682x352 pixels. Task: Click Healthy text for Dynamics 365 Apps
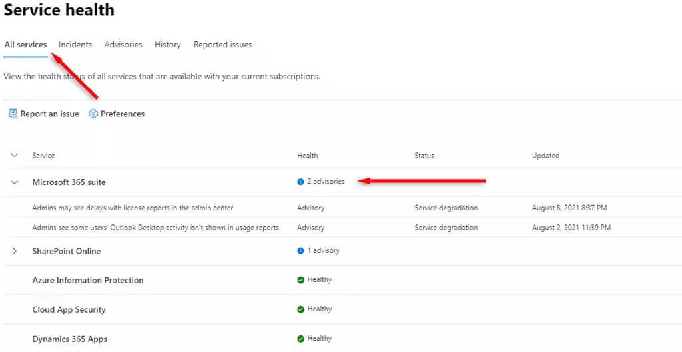[319, 339]
